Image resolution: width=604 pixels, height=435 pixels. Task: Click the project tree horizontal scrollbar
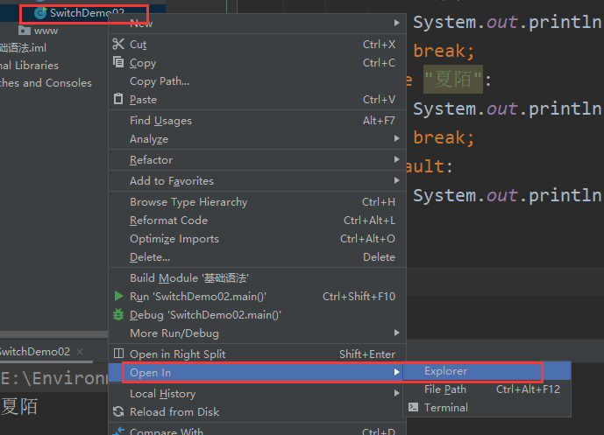click(x=54, y=333)
